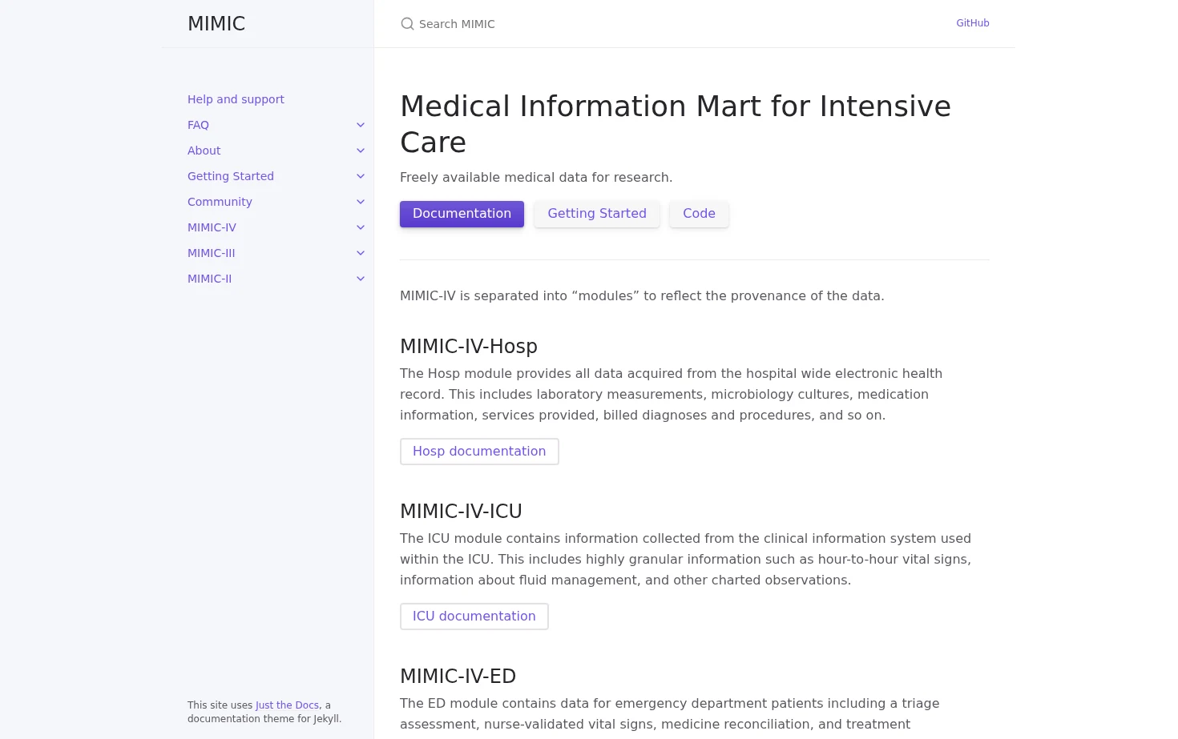Open Help and support page
The height and width of the screenshot is (739, 1178).
click(x=236, y=99)
